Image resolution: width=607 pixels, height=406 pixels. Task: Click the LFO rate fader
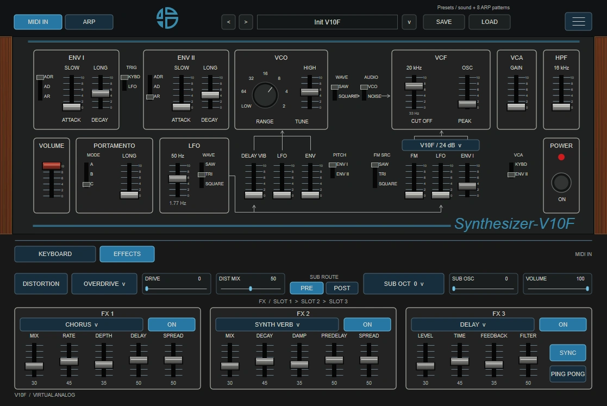pyautogui.click(x=178, y=178)
